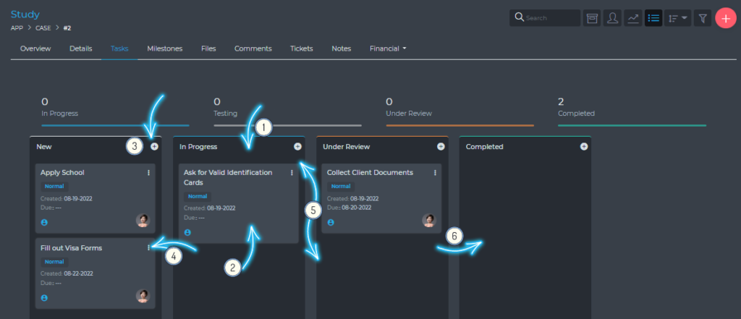
Task: Open options menu on Collect Client Documents card
Action: pyautogui.click(x=435, y=172)
